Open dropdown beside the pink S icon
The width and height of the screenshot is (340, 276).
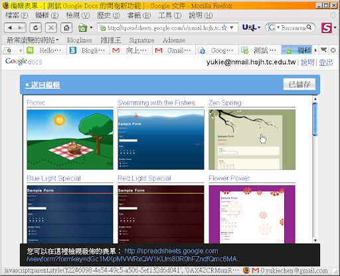[335, 28]
